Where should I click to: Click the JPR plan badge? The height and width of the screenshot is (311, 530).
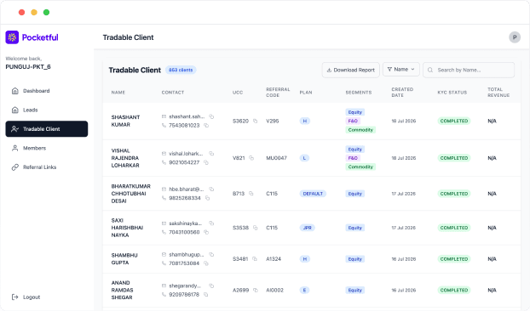(x=308, y=228)
